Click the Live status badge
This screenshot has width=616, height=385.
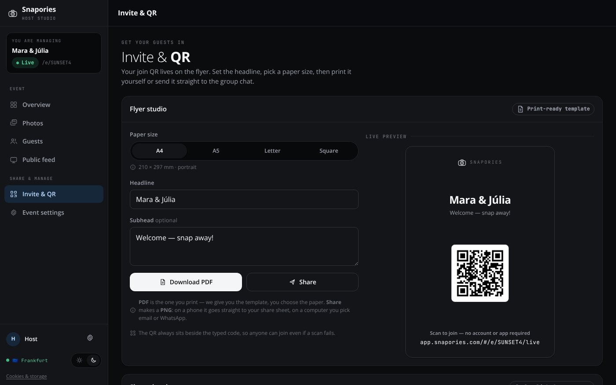click(x=25, y=62)
